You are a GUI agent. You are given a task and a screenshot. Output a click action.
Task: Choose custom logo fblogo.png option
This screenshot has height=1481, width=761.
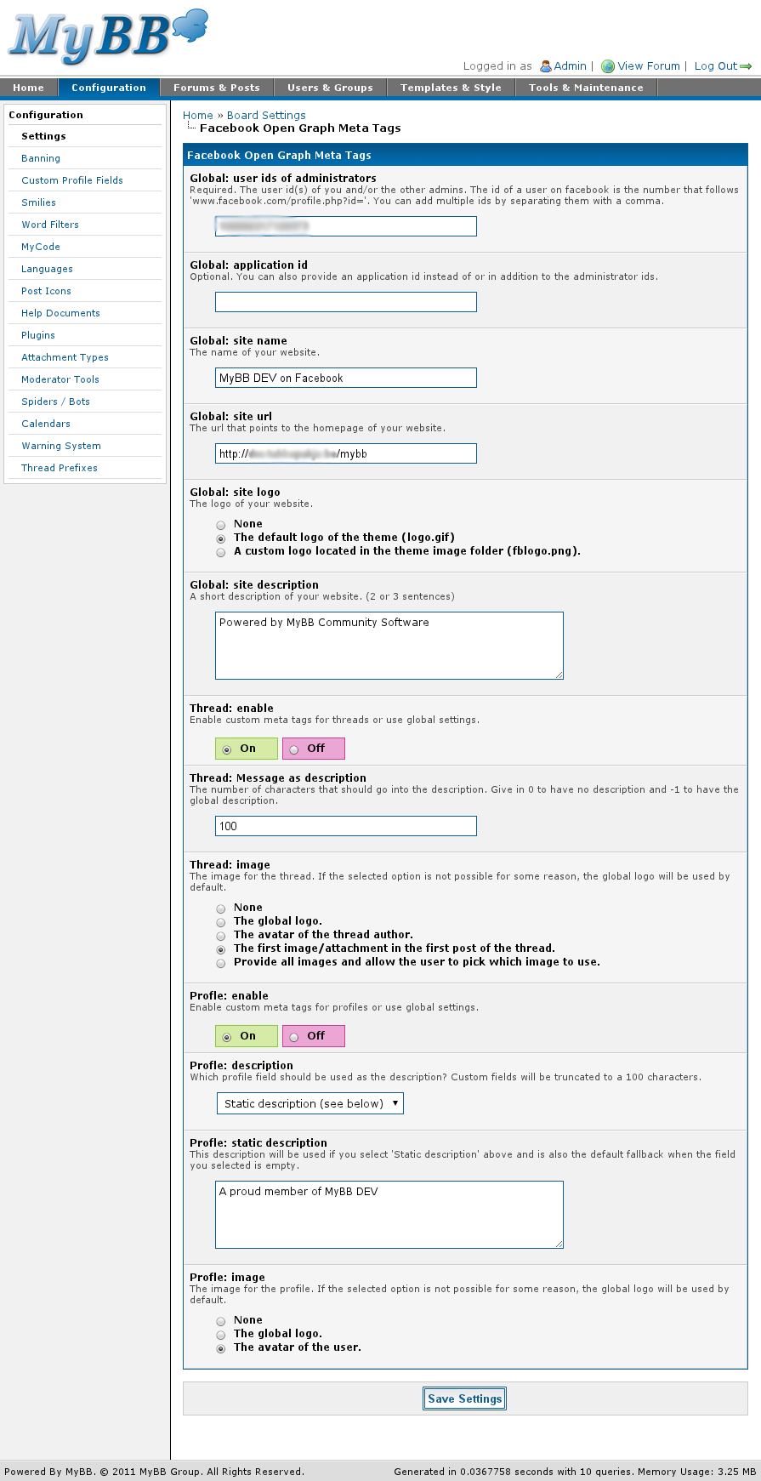tap(221, 552)
